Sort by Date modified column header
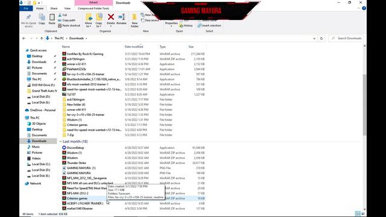The image size is (386, 217). [134, 46]
